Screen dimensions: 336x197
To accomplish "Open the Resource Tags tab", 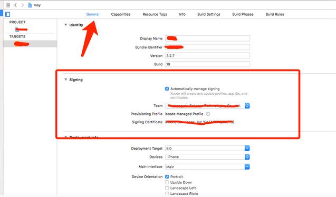I will [155, 14].
